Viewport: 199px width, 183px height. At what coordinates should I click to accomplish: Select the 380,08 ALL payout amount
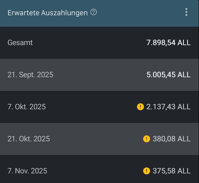(171, 139)
